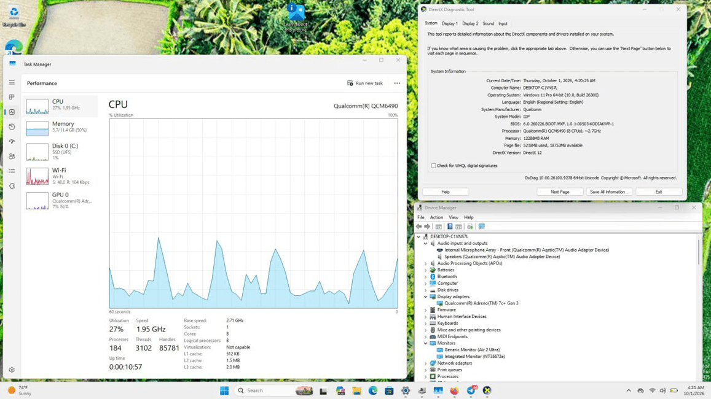Check the WHQL digital signatures box
711x399 pixels.
pos(433,166)
